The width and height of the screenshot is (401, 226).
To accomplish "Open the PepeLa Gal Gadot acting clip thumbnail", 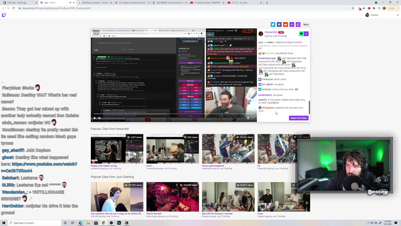I will pyautogui.click(x=117, y=149).
